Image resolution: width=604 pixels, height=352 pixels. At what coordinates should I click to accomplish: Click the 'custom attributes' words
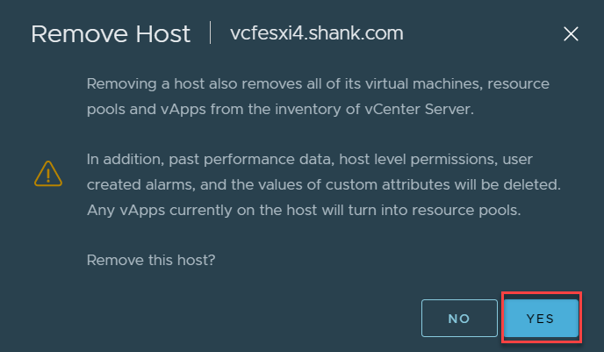tap(387, 184)
